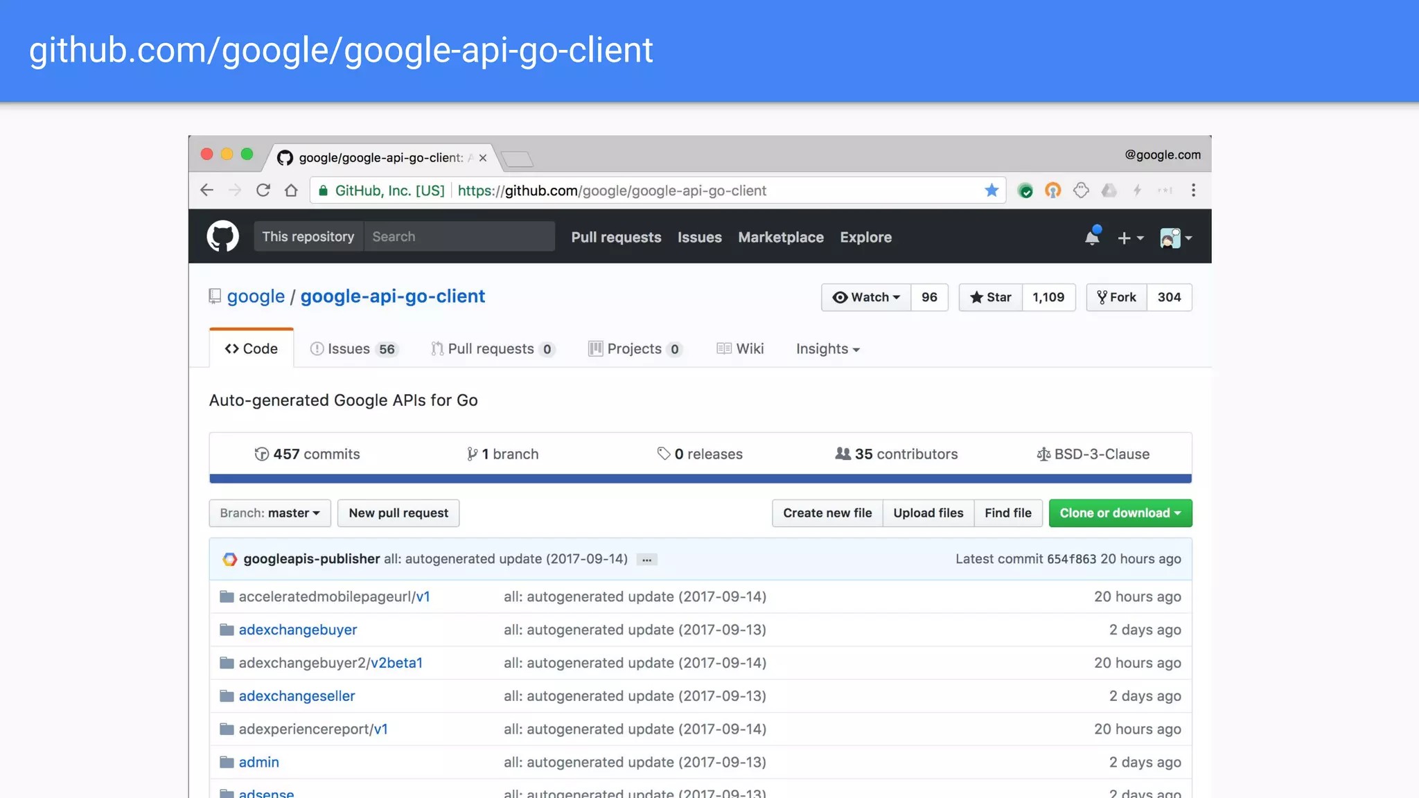Open the admin folder
Screen dimensions: 1419x798
259,762
